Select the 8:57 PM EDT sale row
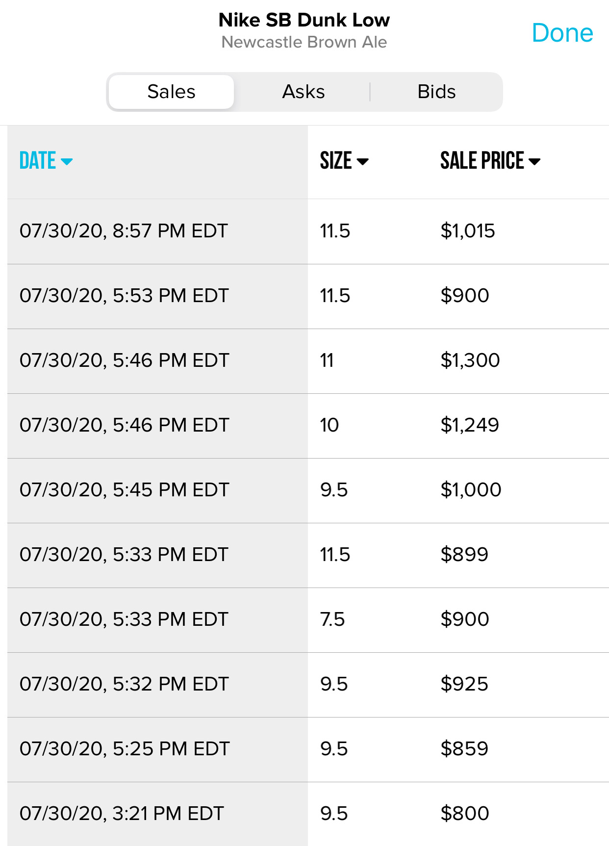 [x=308, y=231]
